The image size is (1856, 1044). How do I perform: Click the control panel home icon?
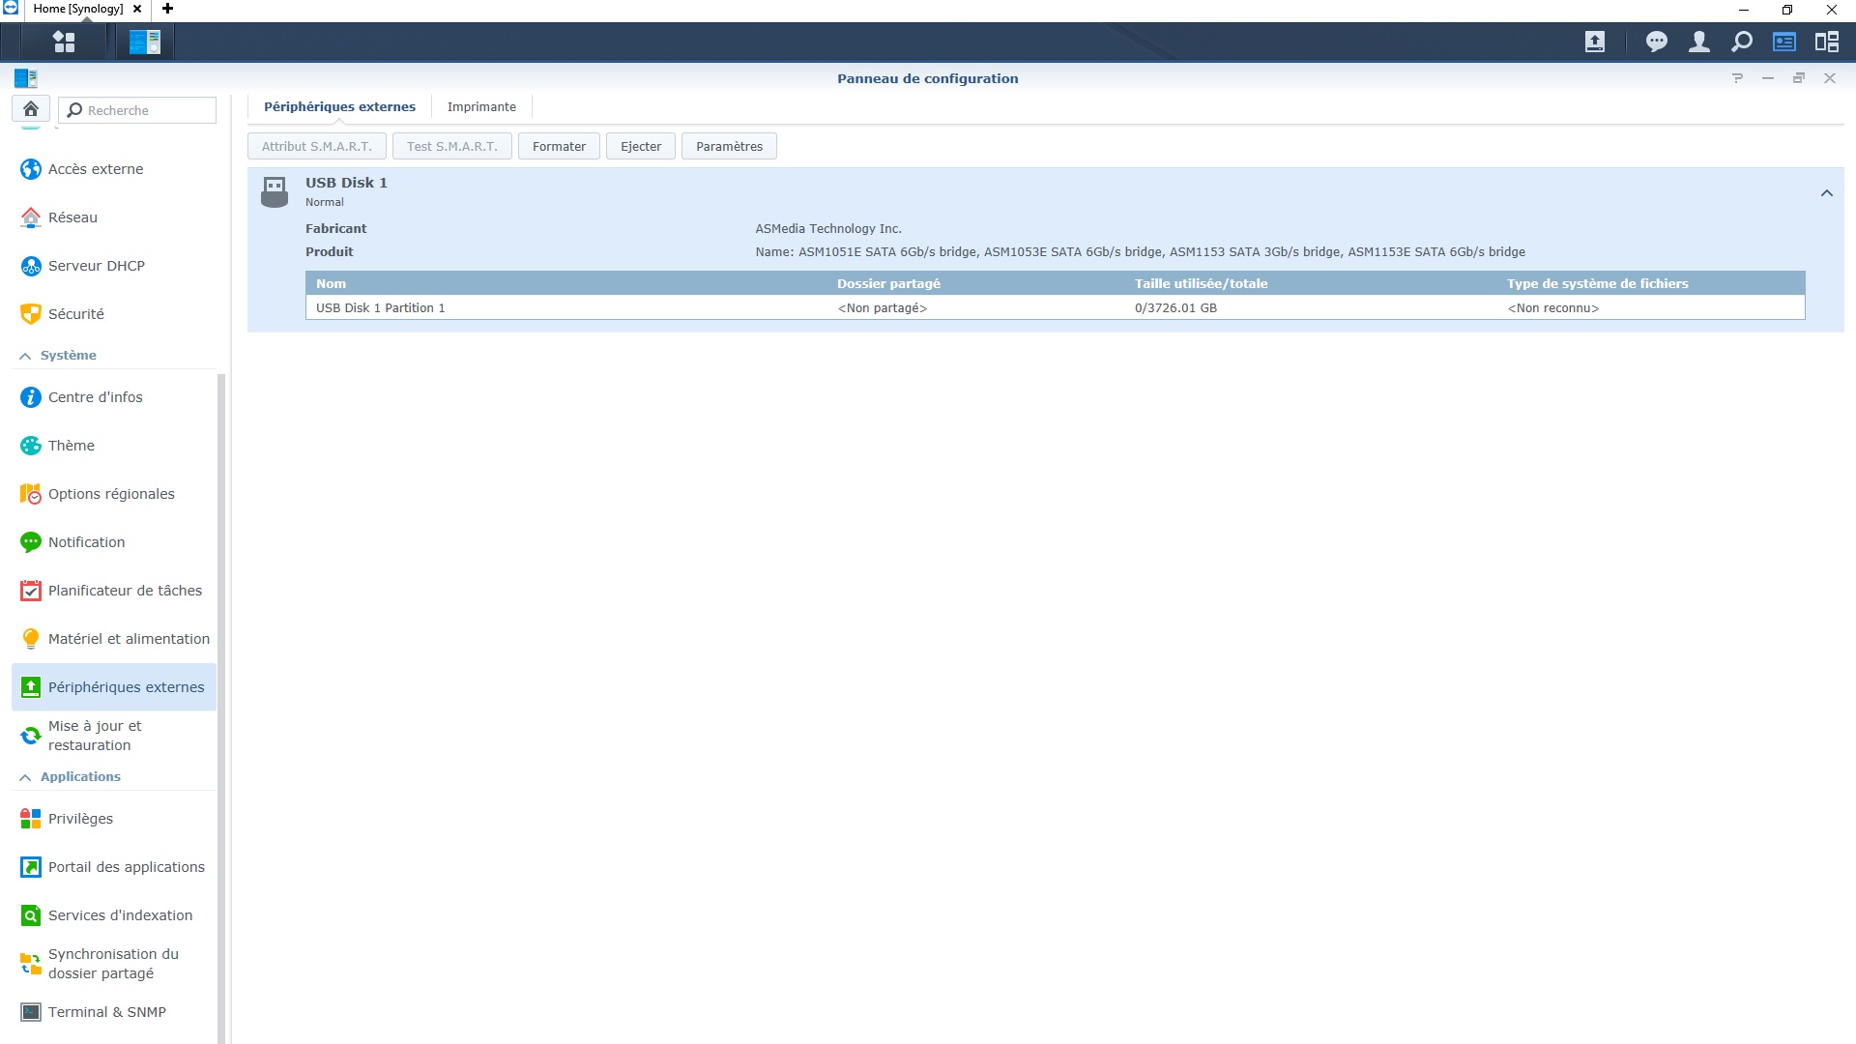tap(31, 109)
